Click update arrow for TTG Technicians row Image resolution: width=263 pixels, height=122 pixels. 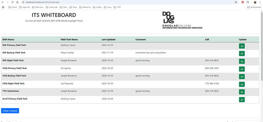click(x=242, y=92)
